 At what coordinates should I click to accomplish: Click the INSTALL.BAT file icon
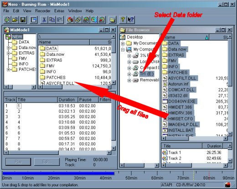tap(165, 130)
